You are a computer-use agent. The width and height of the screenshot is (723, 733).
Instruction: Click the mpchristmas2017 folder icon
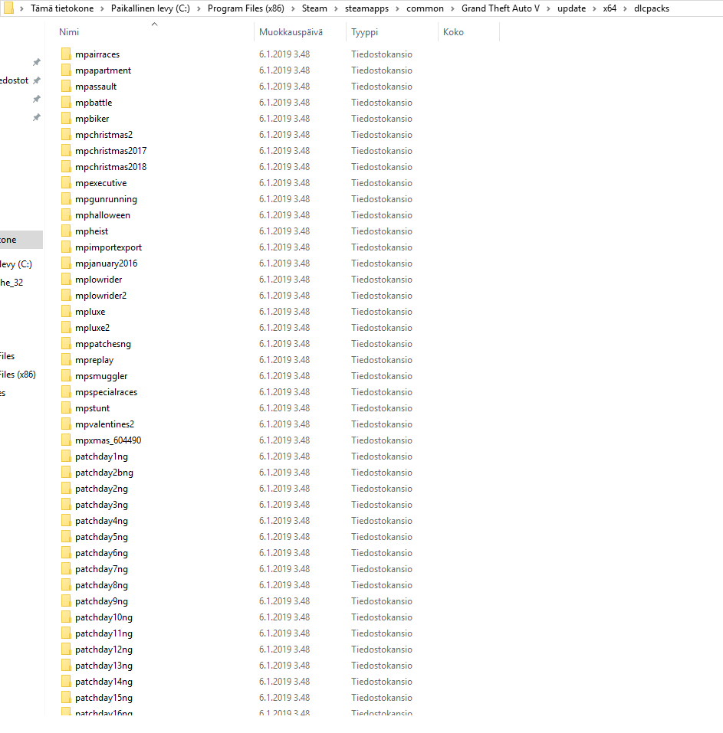66,151
